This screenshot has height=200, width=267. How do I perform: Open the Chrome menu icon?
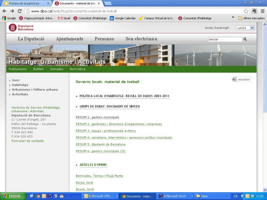[x=263, y=11]
